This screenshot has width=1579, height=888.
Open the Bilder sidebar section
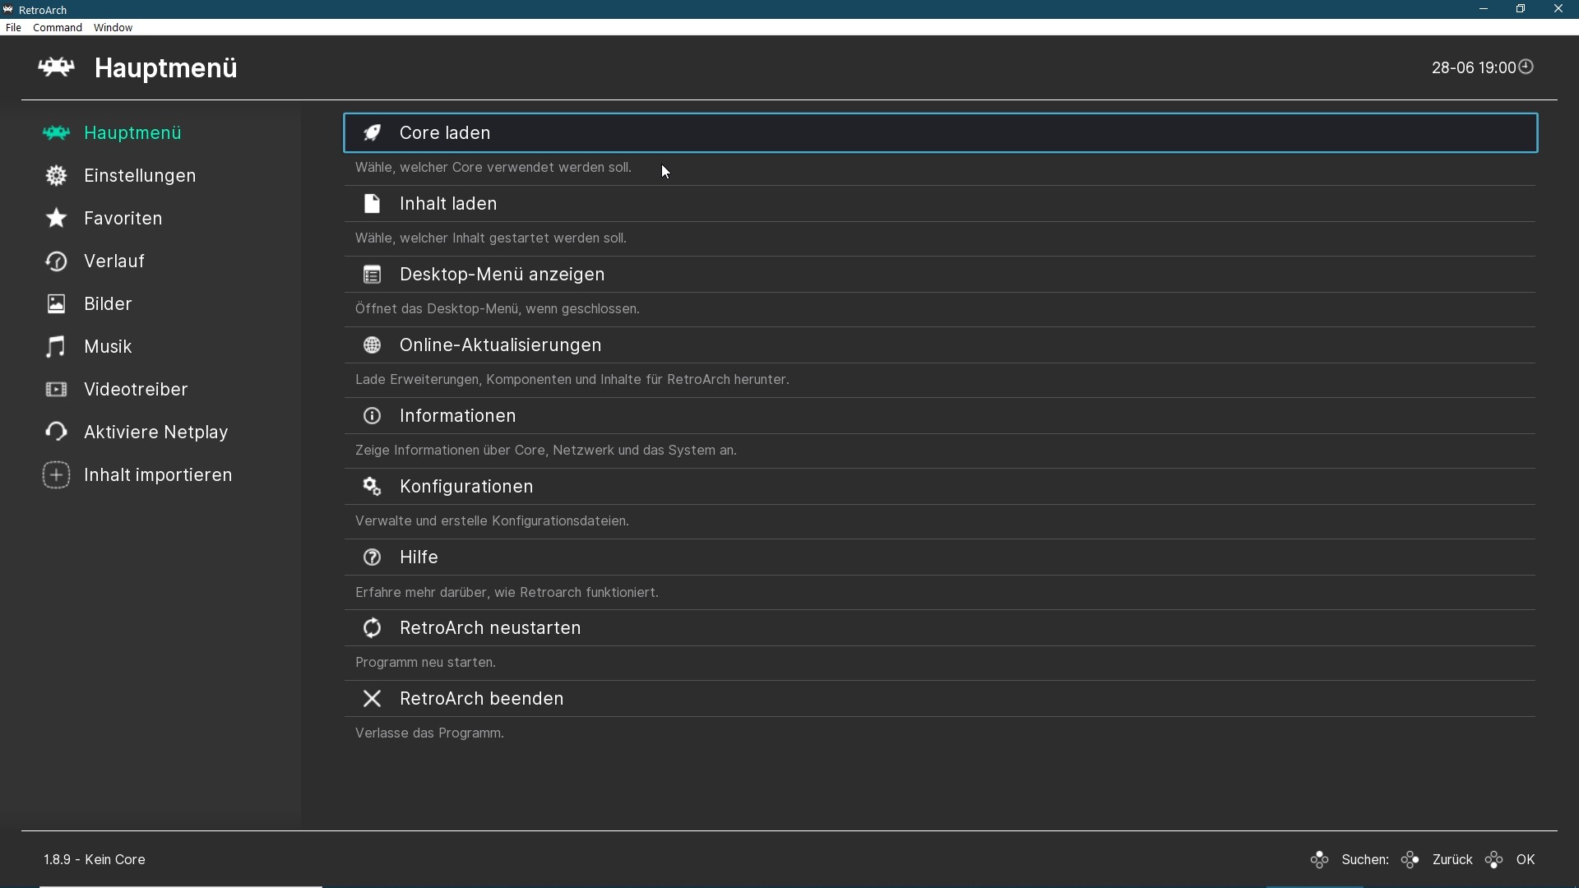click(108, 304)
